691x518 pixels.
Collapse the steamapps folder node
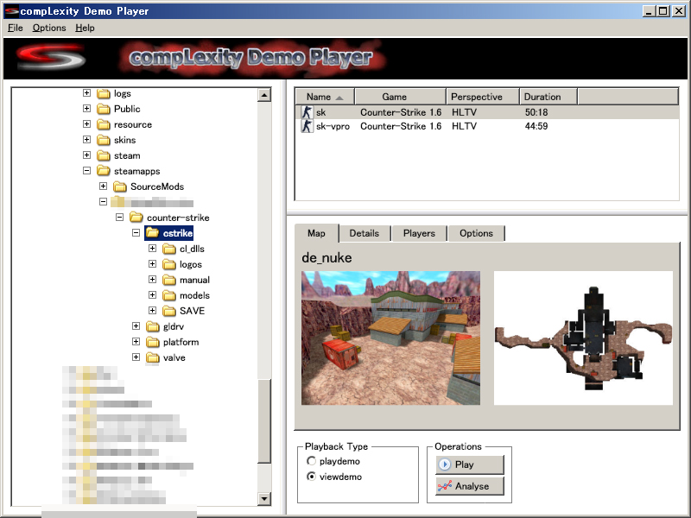87,170
